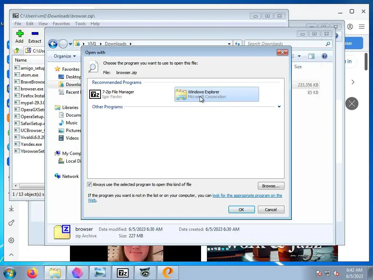Click the right chevron arrow in browser page
Viewport: 373px width, 280px height.
click(x=353, y=82)
